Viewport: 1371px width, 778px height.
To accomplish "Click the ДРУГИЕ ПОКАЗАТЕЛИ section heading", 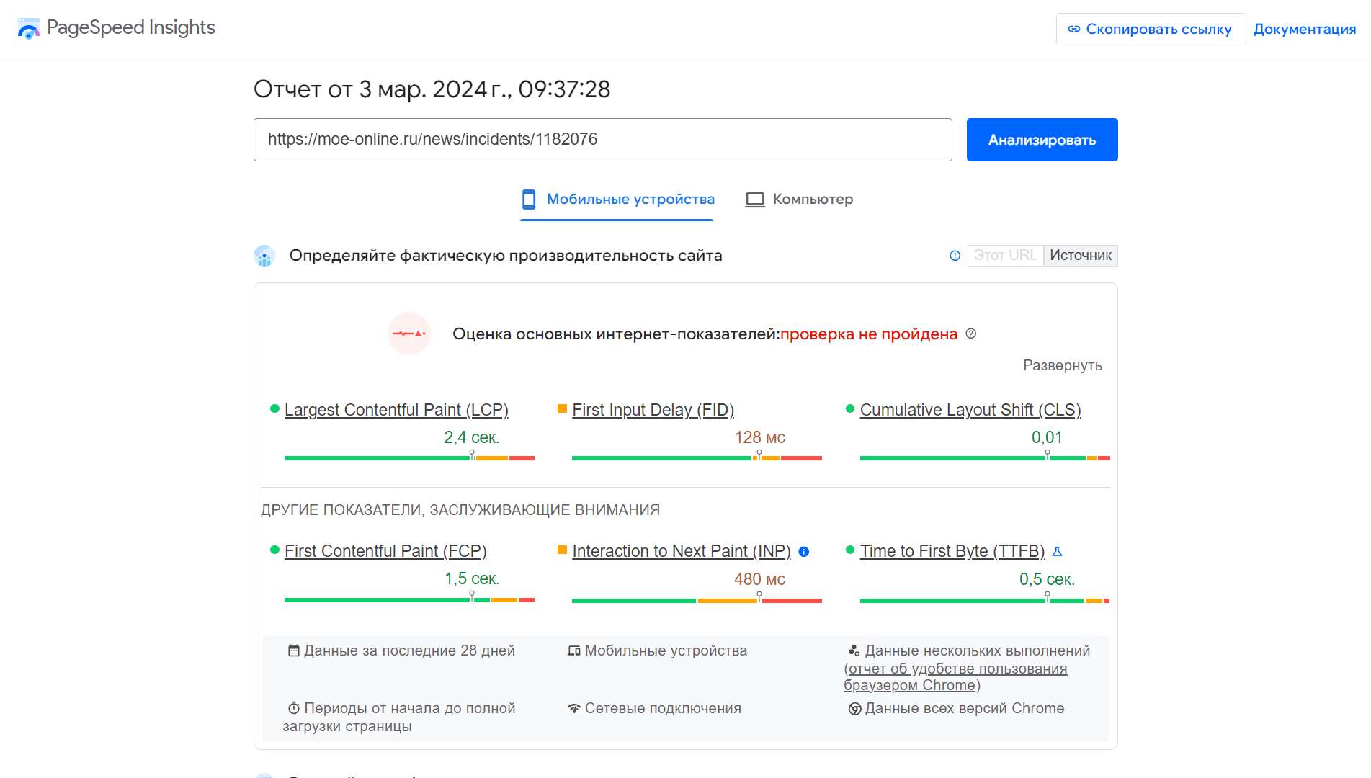I will point(460,510).
